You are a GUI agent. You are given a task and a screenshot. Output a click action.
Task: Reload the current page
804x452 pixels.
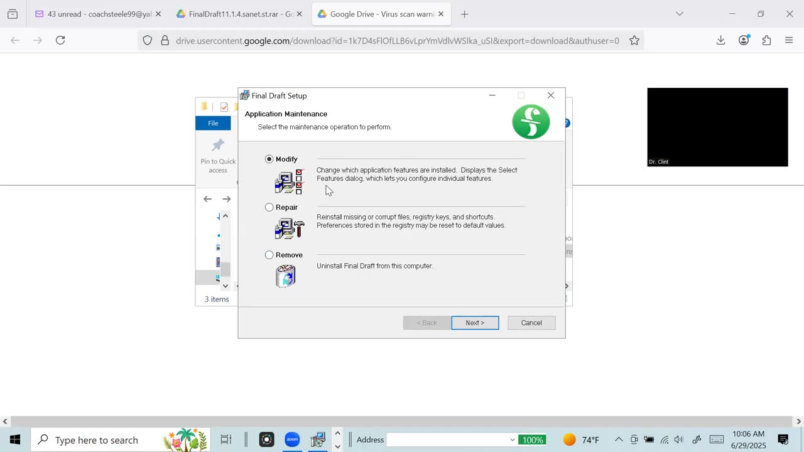(60, 40)
